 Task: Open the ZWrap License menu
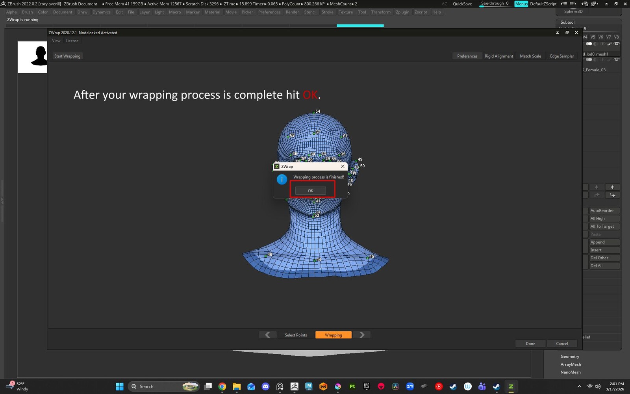[x=72, y=41]
